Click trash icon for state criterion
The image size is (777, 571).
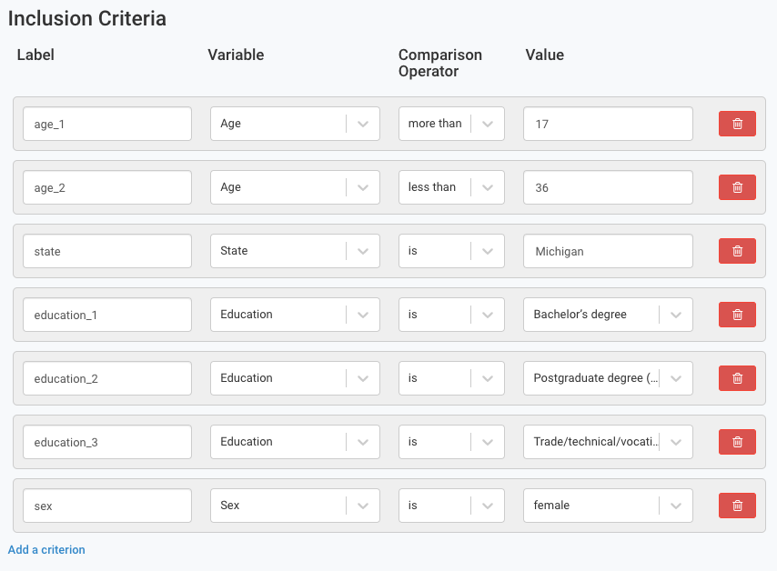(737, 251)
